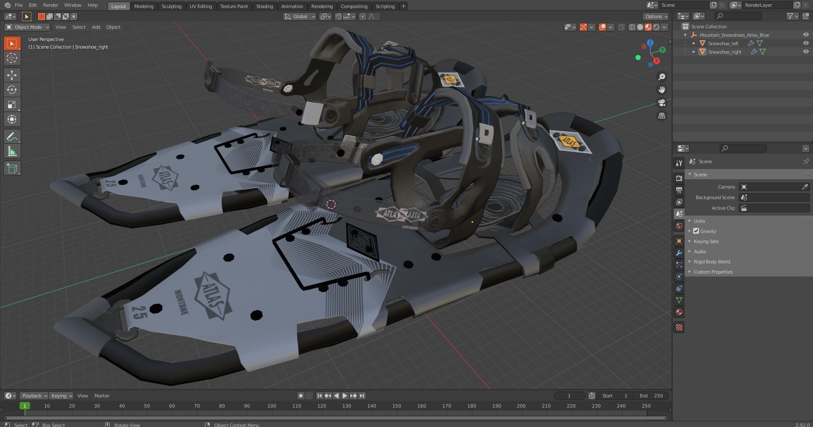Open the Tool properties tab
This screenshot has height=427, width=813.
679,163
